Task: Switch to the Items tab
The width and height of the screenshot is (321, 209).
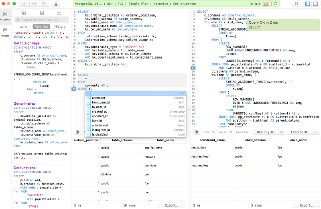Action: [23, 26]
